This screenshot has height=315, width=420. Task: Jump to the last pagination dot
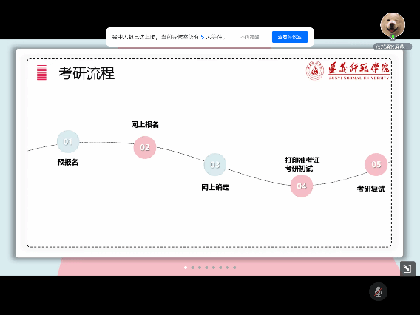(234, 268)
